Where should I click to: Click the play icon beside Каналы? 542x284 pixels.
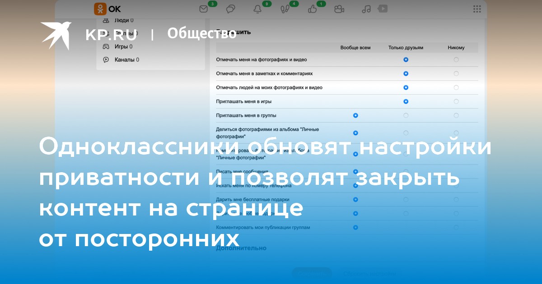106,60
